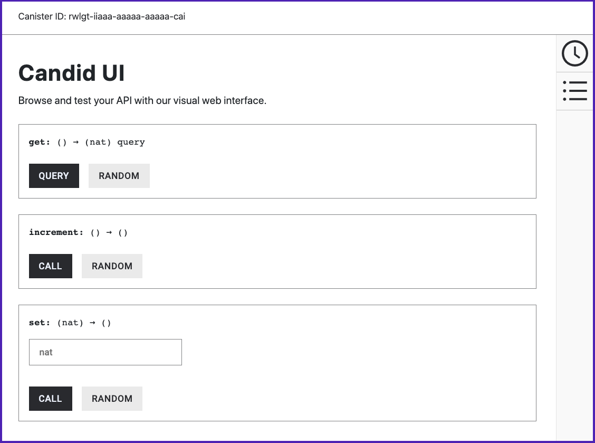
Task: Click the Candid UI page heading
Action: pos(71,73)
